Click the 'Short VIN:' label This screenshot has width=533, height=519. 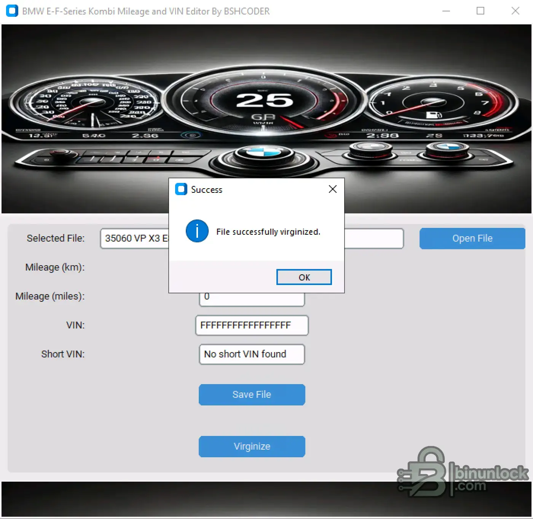[x=63, y=354]
